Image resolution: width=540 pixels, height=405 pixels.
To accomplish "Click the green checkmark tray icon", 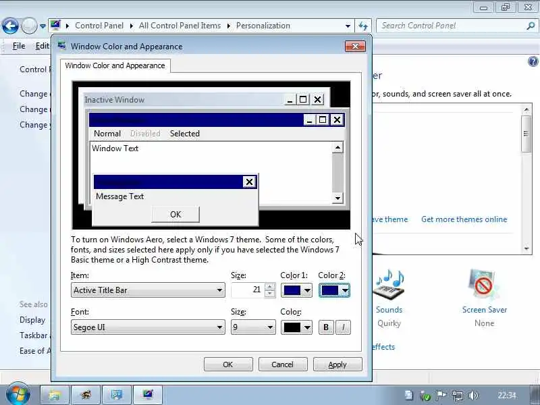I will (425, 396).
